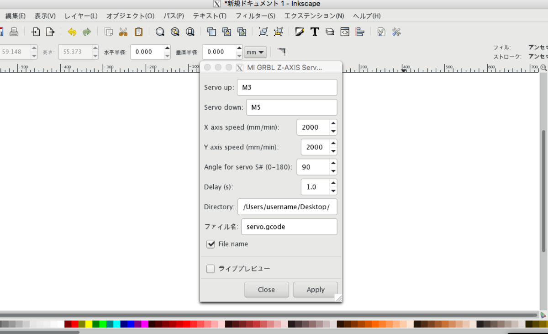Unlink the selected clone
The width and height of the screenshot is (548, 334).
point(242,32)
